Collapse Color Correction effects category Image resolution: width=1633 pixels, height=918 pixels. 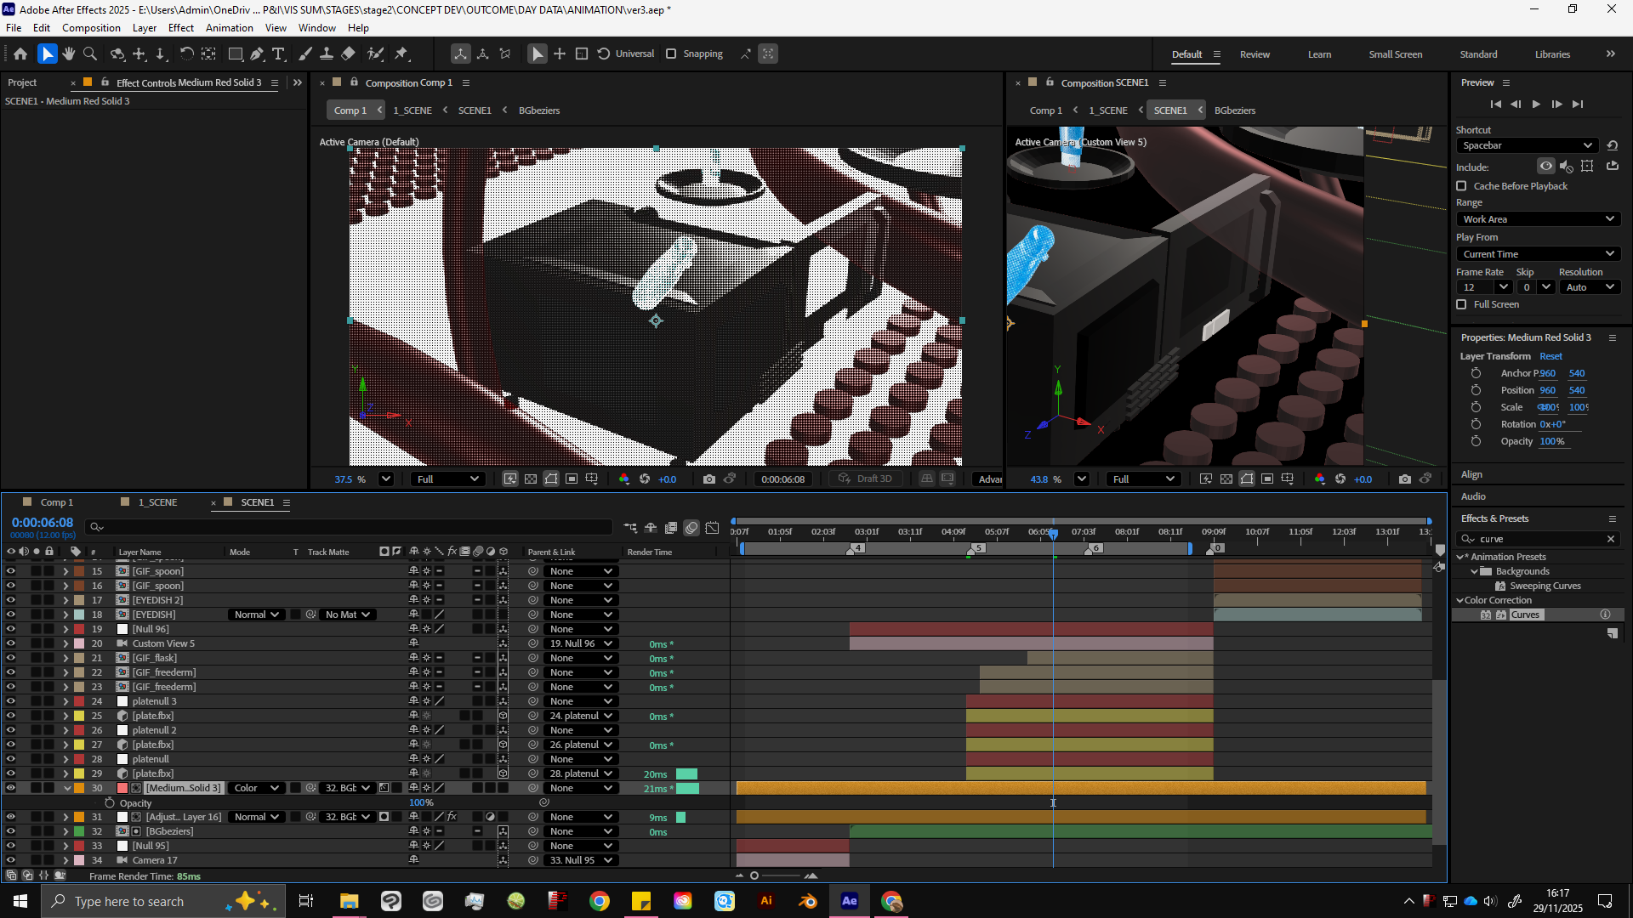(1460, 600)
